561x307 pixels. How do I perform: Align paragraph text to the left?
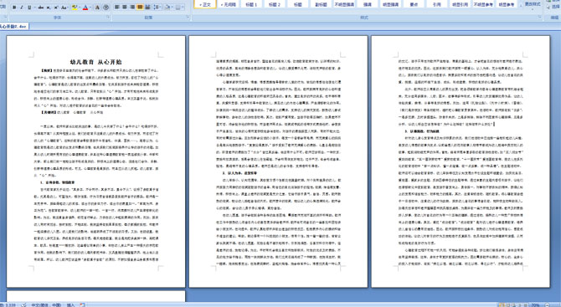117,7
